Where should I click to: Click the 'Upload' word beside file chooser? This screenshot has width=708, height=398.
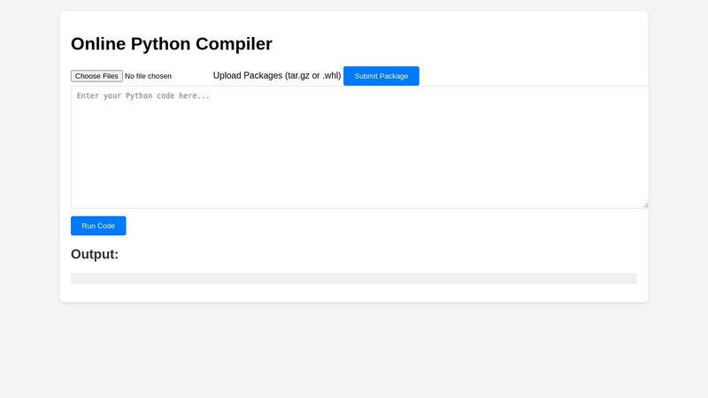[x=229, y=76]
